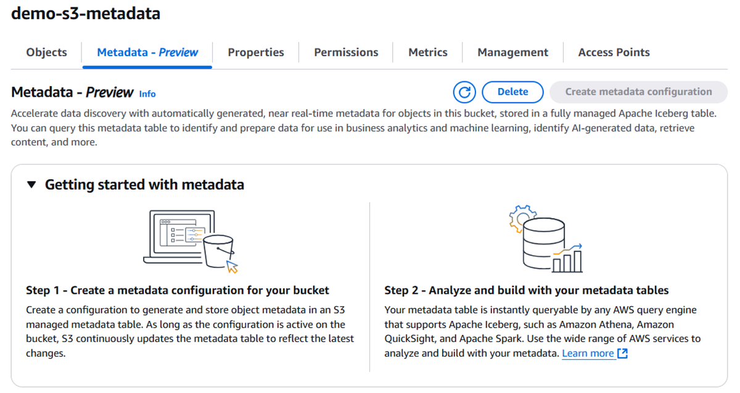
Task: Click the database with chart illustration
Action: 544,240
